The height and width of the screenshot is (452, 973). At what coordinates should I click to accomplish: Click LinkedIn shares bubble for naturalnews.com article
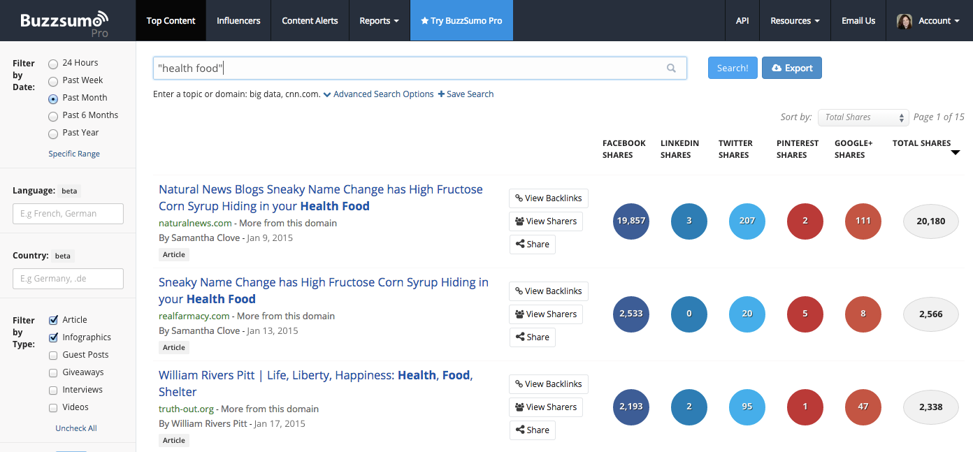[x=689, y=221]
